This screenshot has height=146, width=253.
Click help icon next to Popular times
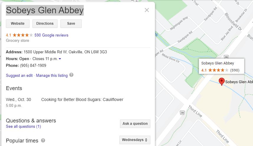(43, 140)
